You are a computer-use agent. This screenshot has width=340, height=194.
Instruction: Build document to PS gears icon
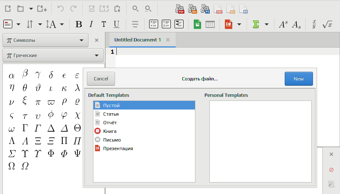205,9
